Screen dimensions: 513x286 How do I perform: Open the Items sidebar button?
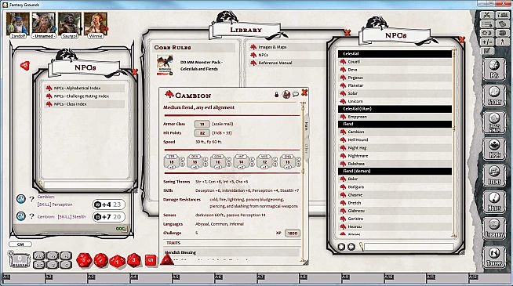pyautogui.click(x=494, y=176)
